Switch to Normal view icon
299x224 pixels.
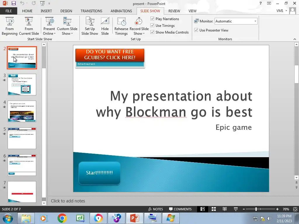(x=203, y=209)
